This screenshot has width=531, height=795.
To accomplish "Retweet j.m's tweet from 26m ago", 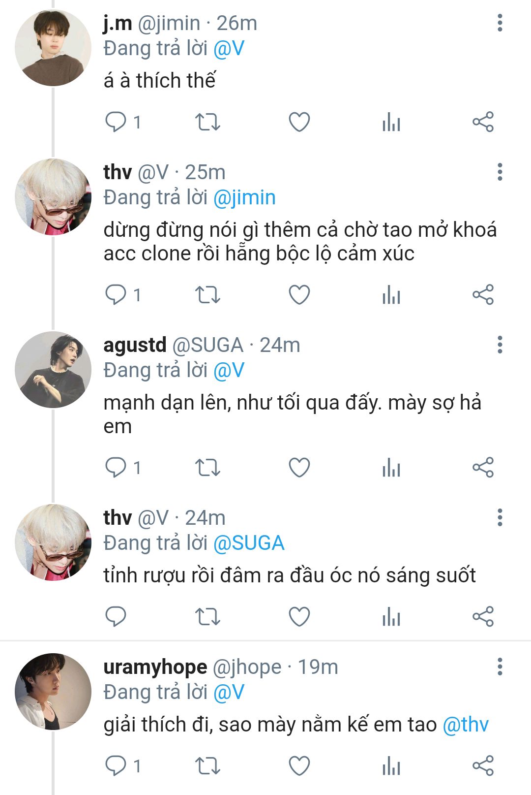I will [x=207, y=122].
